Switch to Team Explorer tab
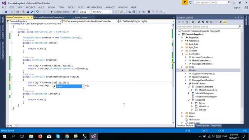Image resolution: width=249 pixels, height=140 pixels. tap(202, 126)
